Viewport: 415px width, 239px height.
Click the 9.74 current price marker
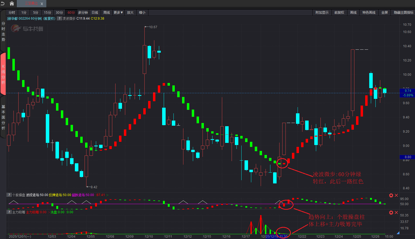(407, 91)
